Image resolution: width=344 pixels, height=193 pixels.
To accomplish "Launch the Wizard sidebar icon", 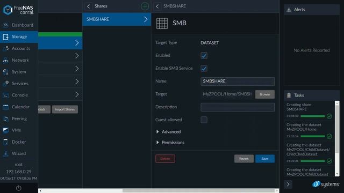I will [x=6, y=154].
